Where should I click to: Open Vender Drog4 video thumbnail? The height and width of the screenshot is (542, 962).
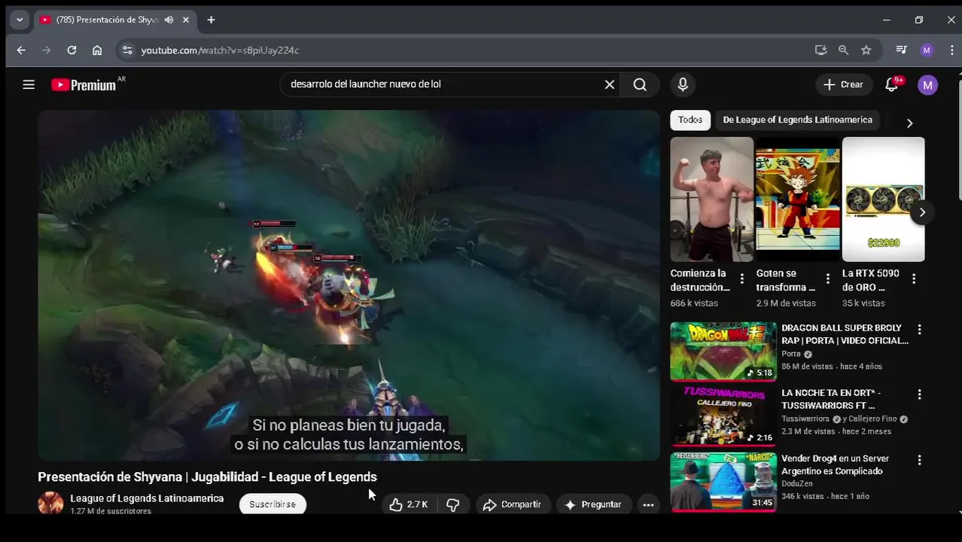click(x=723, y=482)
